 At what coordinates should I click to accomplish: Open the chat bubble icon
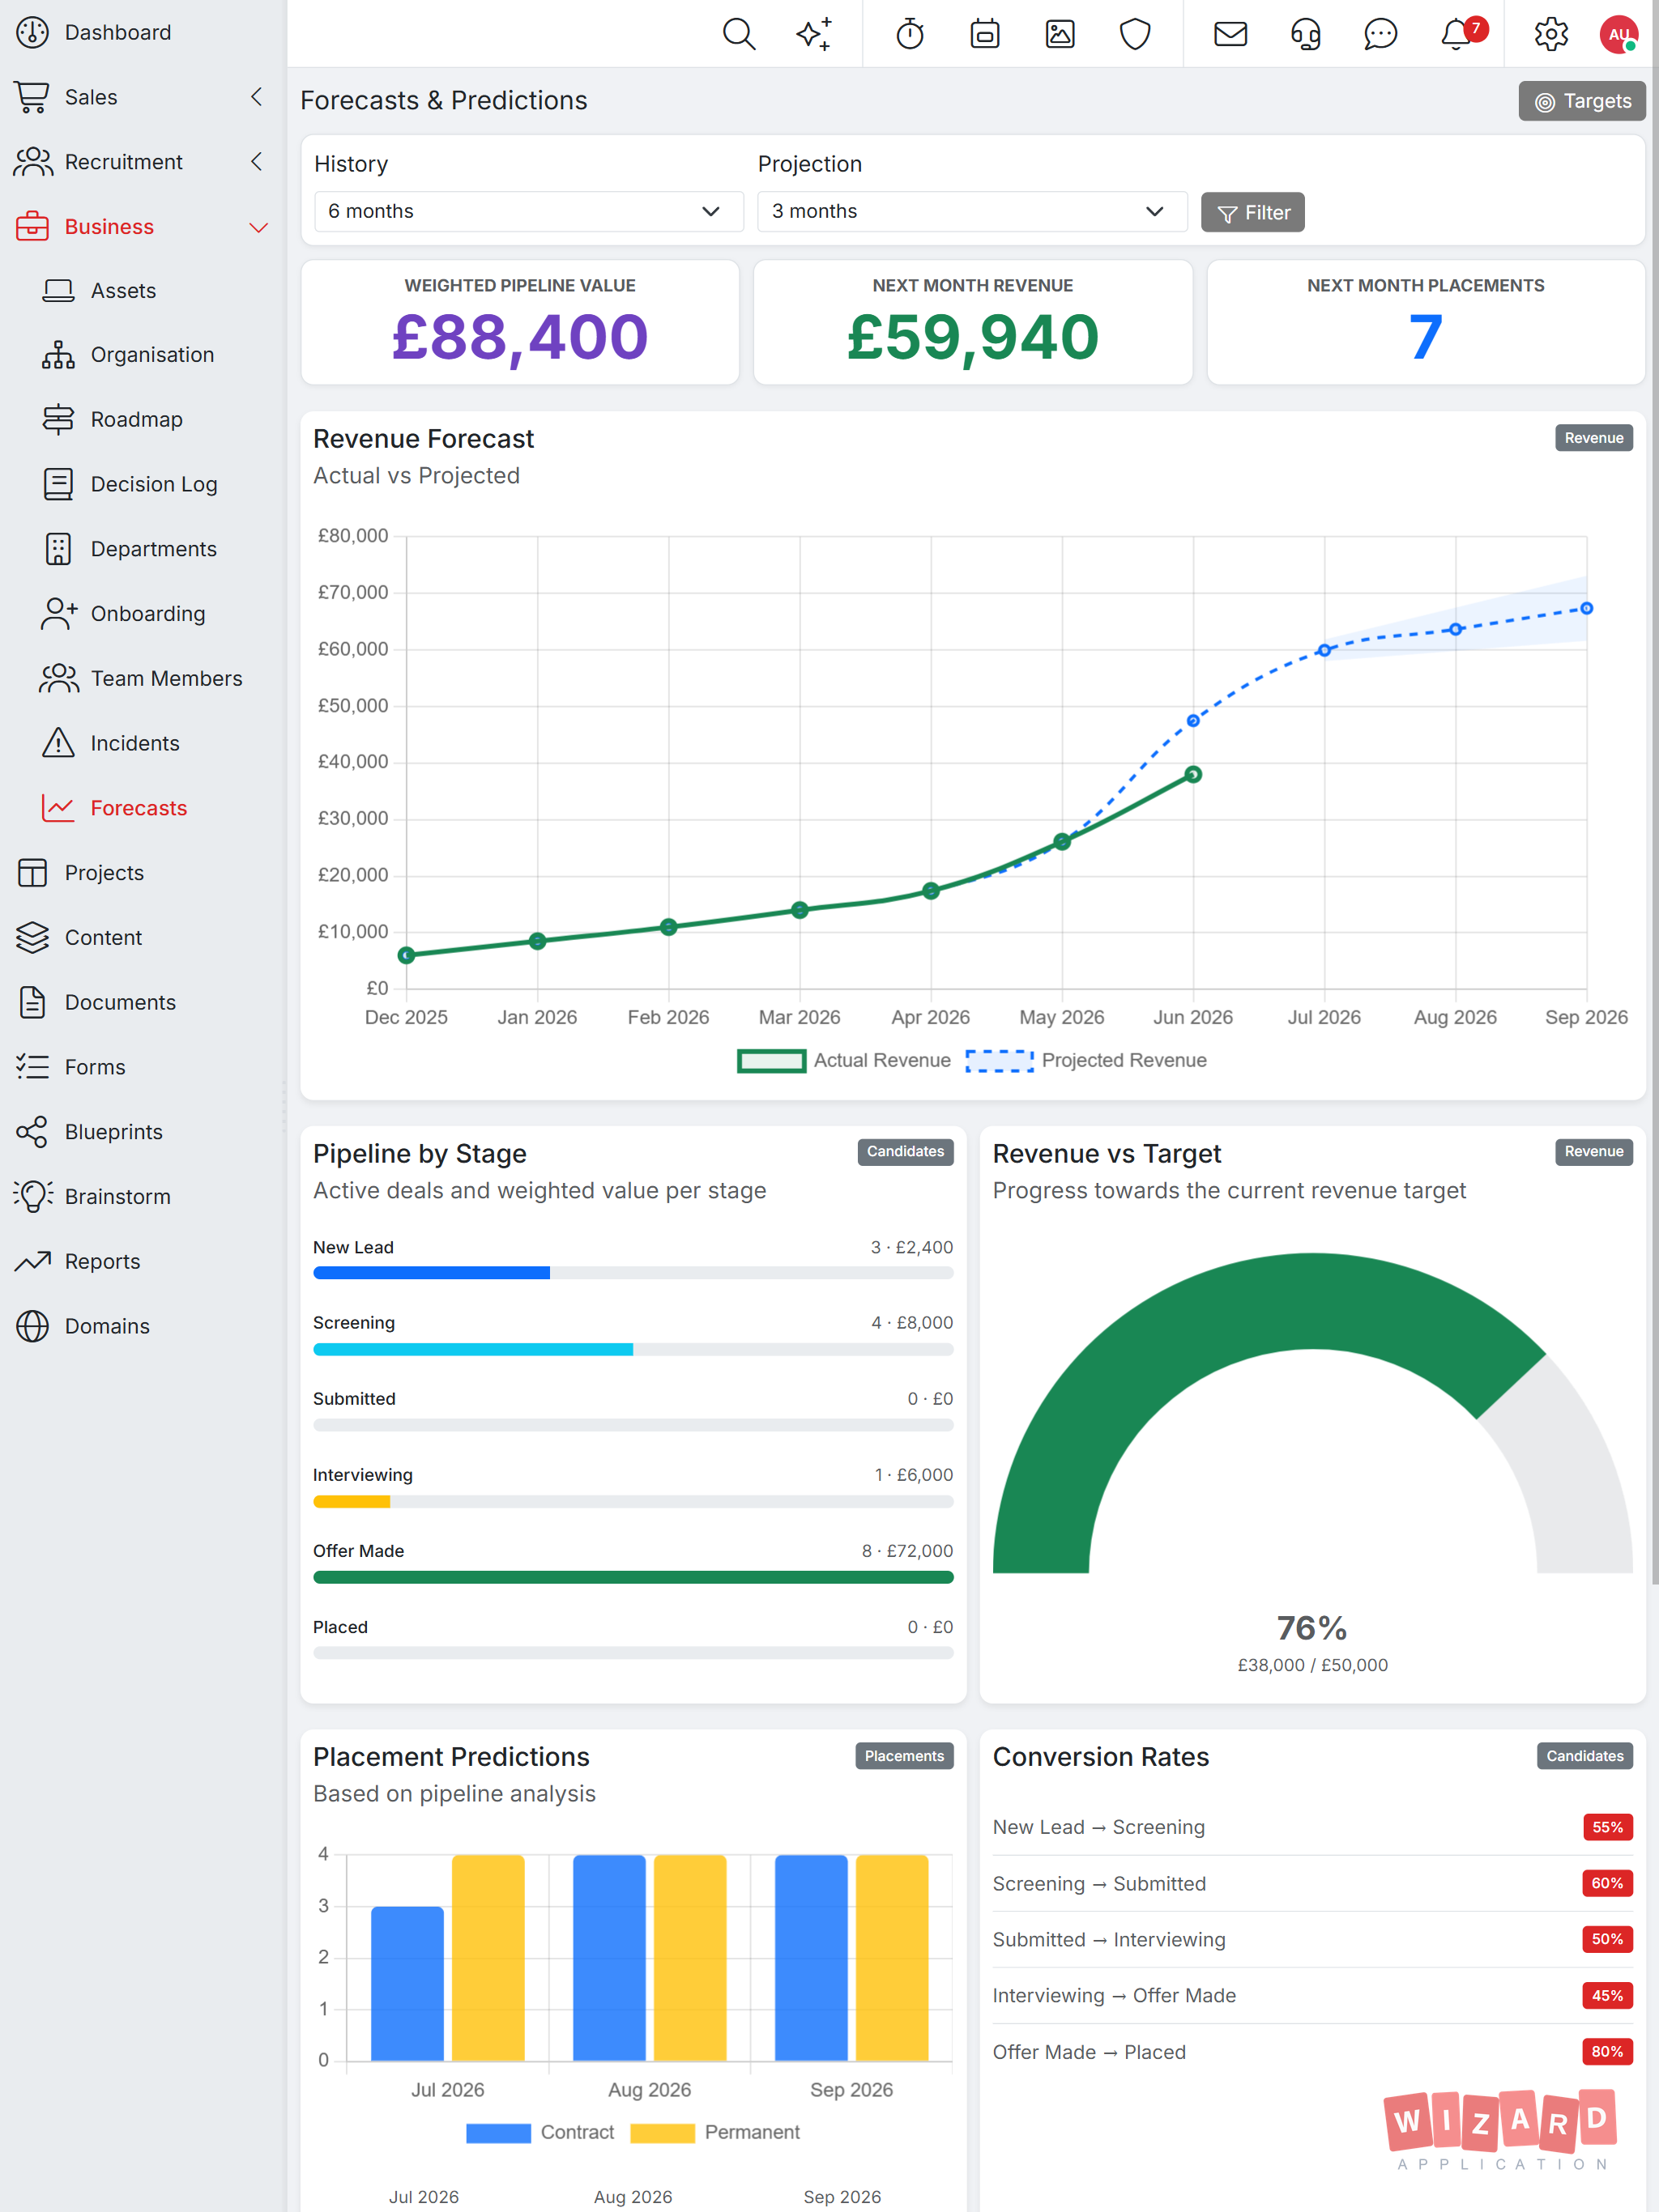coord(1380,34)
